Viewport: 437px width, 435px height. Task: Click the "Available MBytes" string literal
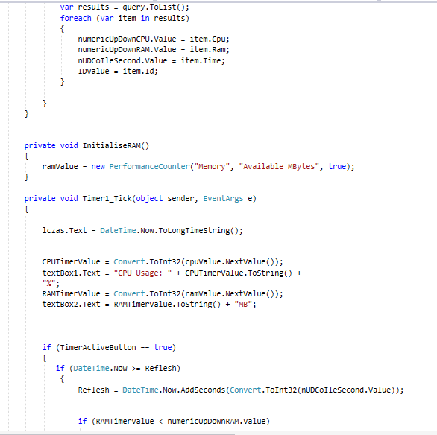point(279,166)
